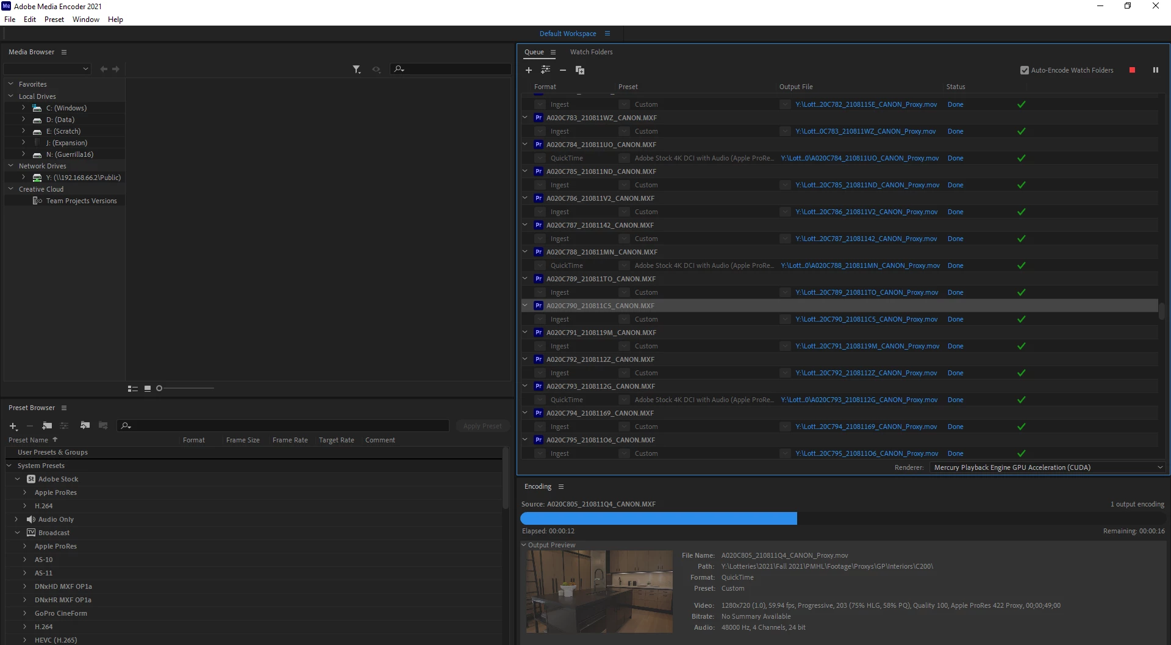This screenshot has height=645, width=1171.
Task: Select the Queue tab
Action: [534, 52]
